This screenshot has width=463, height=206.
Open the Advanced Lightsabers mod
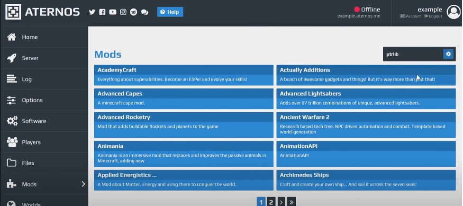366,99
